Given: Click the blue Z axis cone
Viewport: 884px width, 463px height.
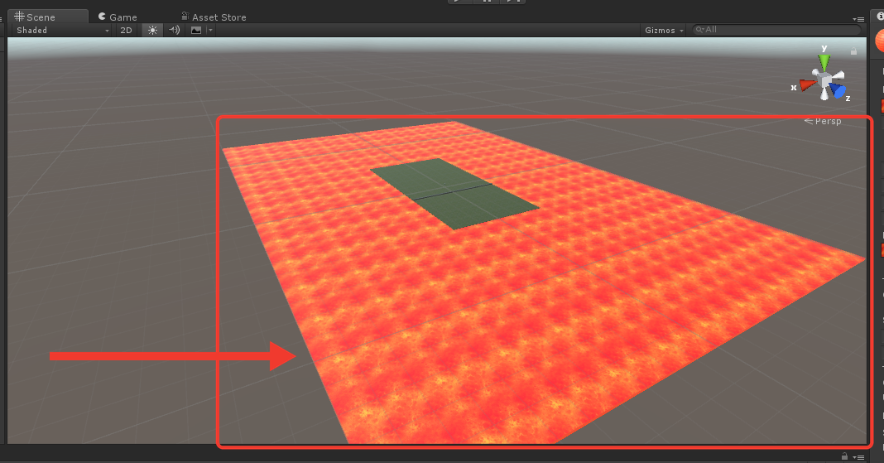Looking at the screenshot, I should (838, 91).
